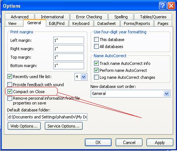Expand the New database sort order dropdown
177x151 pixels.
tap(166, 94)
